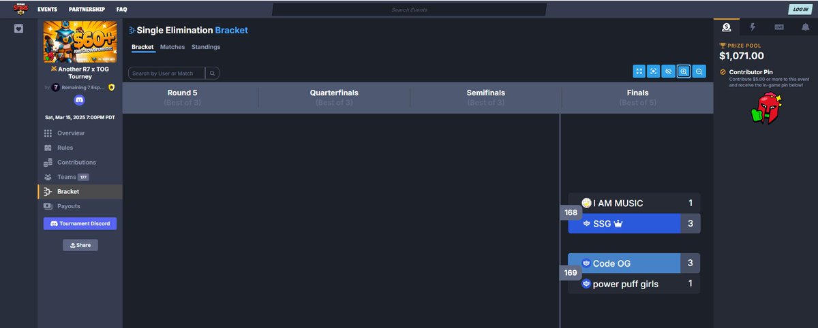This screenshot has height=328, width=818.
Task: Click the Semifinals column header
Action: (486, 97)
